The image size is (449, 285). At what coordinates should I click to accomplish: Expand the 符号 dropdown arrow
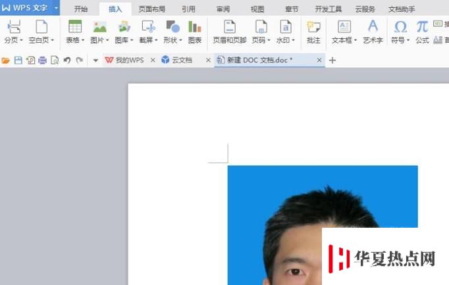[408, 40]
